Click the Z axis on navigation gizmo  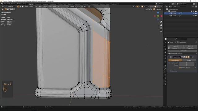158,13
